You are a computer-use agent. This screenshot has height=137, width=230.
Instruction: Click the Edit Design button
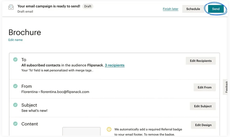pyautogui.click(x=203, y=125)
